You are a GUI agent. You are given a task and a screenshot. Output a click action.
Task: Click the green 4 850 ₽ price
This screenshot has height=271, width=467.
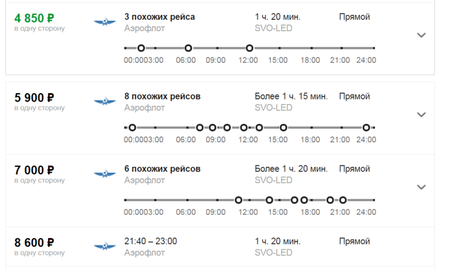[x=34, y=17]
